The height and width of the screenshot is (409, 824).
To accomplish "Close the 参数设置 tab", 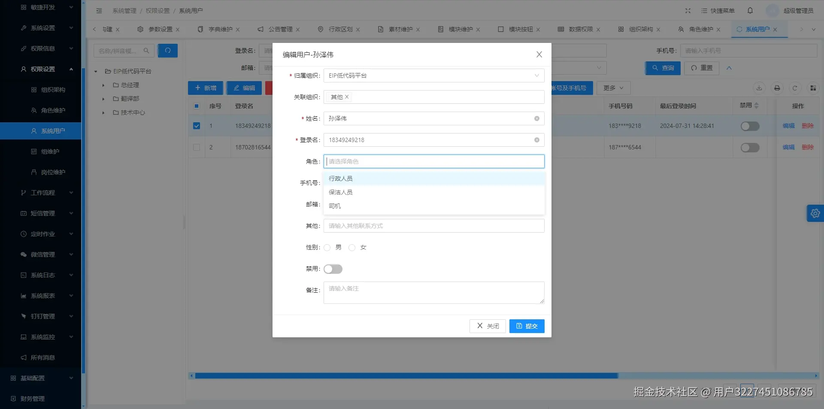I will pos(178,30).
